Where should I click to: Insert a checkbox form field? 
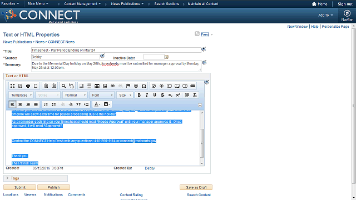click(154, 86)
